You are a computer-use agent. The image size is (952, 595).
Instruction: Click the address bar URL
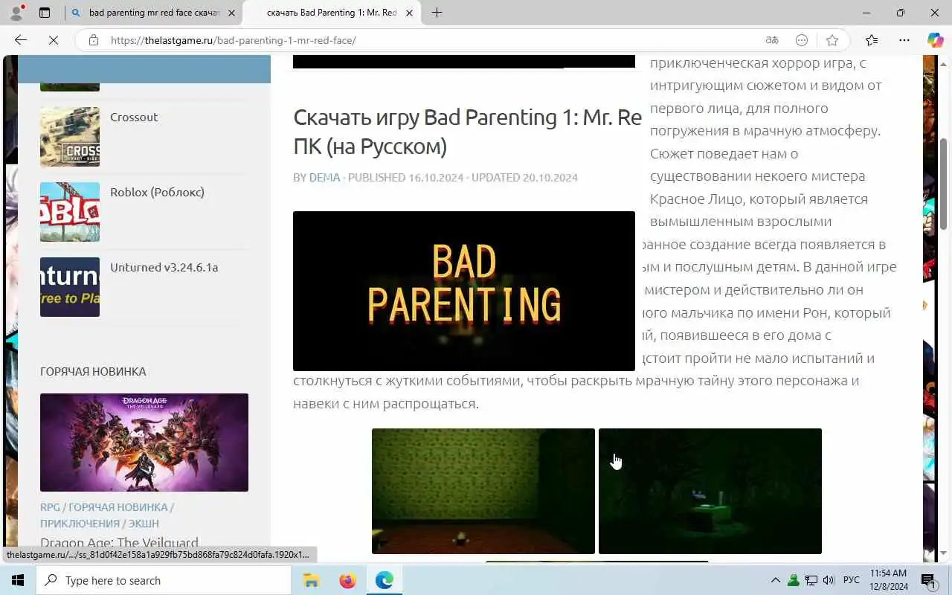click(233, 40)
